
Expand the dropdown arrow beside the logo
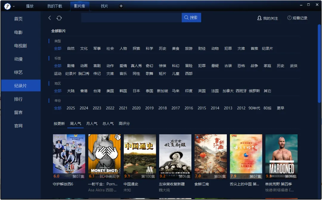tap(14, 7)
